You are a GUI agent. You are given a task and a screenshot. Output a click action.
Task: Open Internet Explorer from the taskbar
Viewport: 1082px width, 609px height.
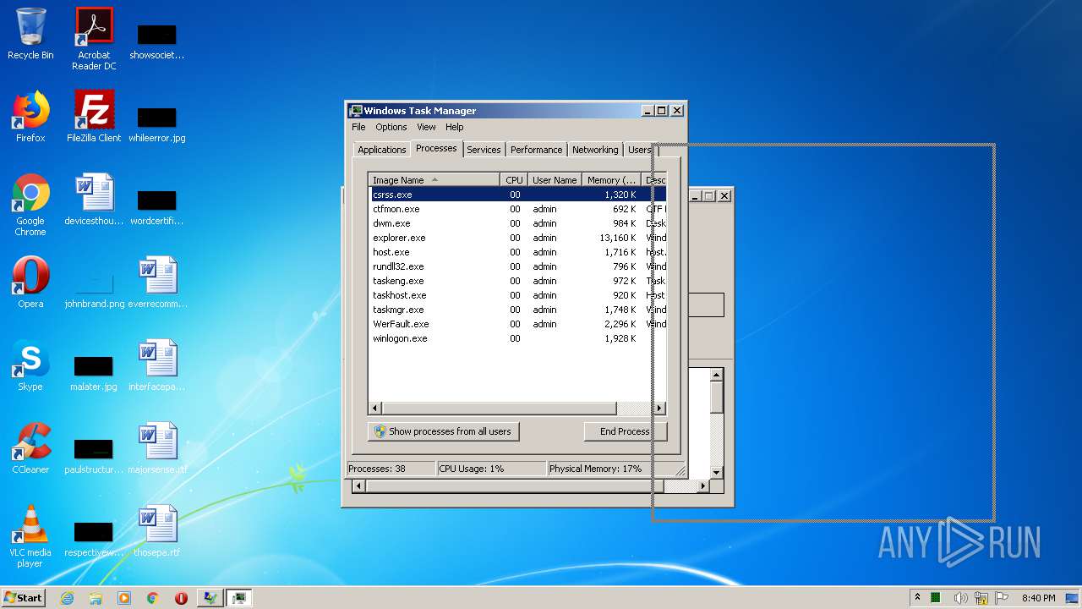[67, 598]
